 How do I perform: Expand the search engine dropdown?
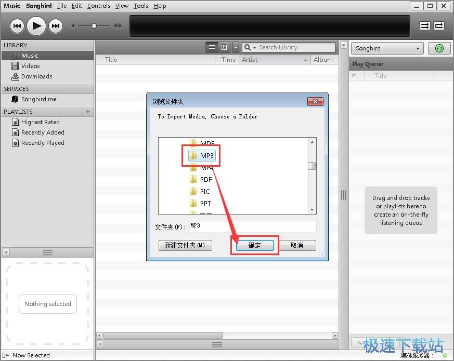pos(249,47)
